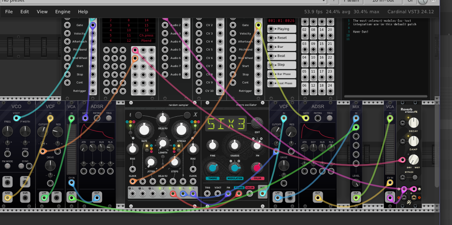Click the macro oscillator TRIG input jack
Screen dimensions: 452x225
[x=207, y=194]
